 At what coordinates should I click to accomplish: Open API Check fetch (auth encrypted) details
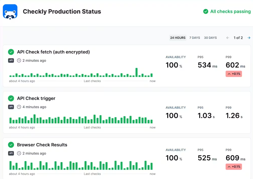click(x=53, y=52)
